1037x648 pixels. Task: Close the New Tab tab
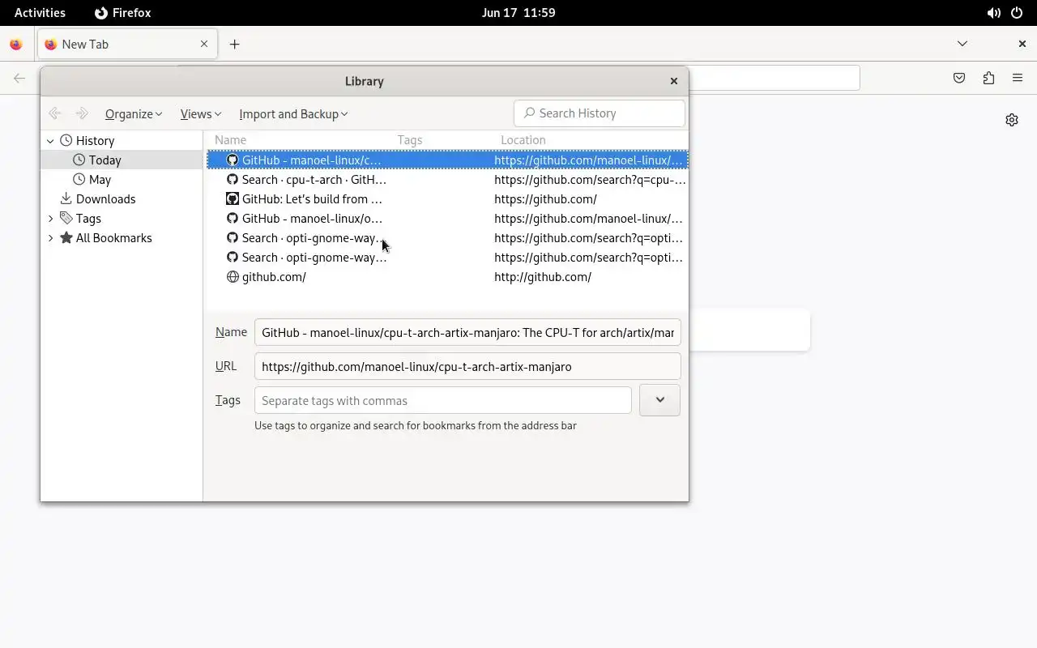point(204,45)
